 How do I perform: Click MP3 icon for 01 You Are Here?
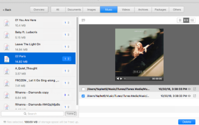[x=7, y=23]
